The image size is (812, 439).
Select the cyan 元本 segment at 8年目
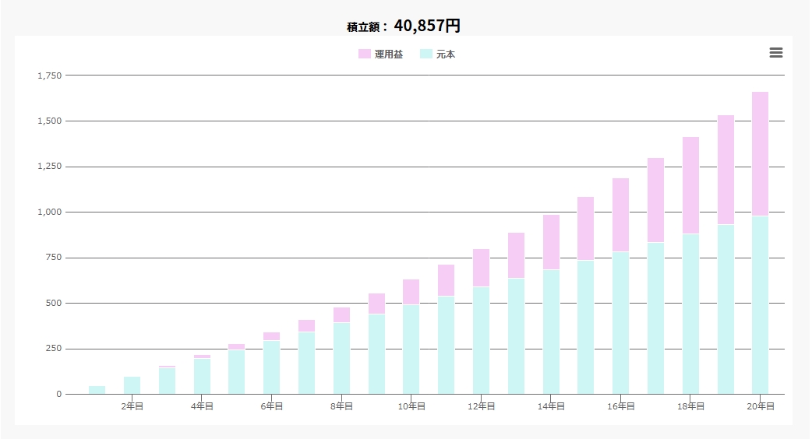pos(341,358)
